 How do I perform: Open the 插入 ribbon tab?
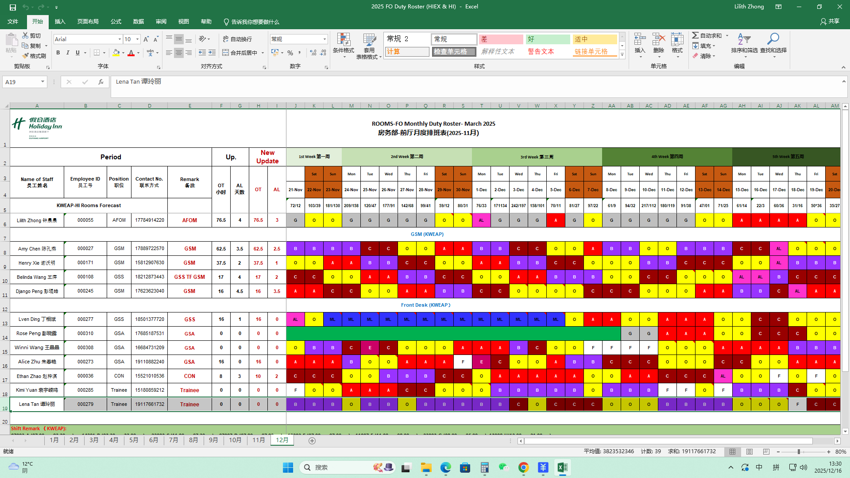pyautogui.click(x=60, y=22)
